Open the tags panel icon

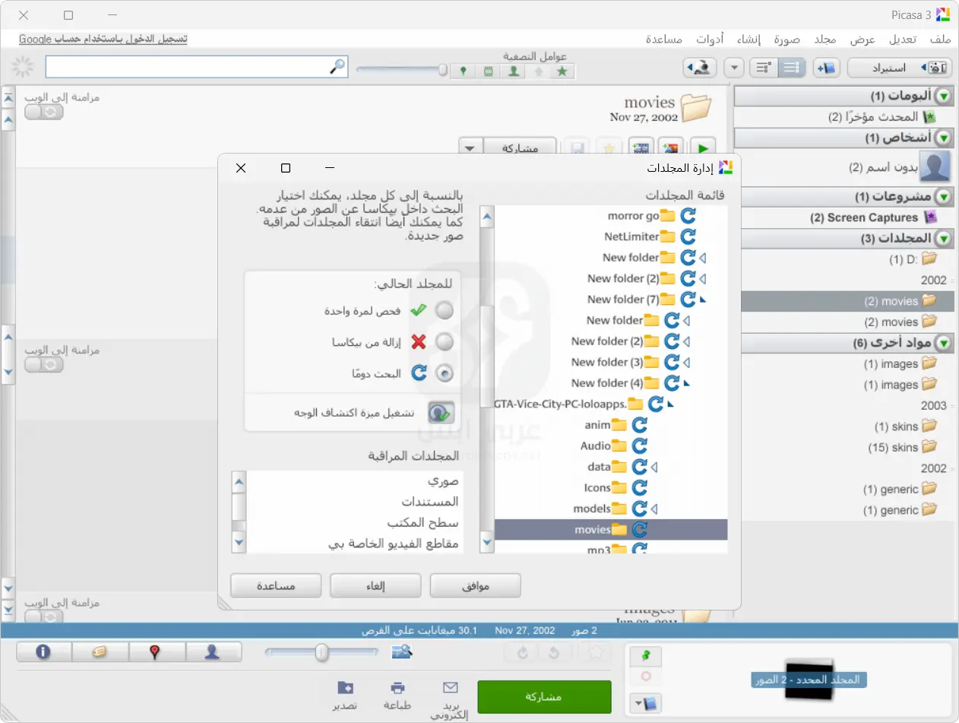point(101,652)
